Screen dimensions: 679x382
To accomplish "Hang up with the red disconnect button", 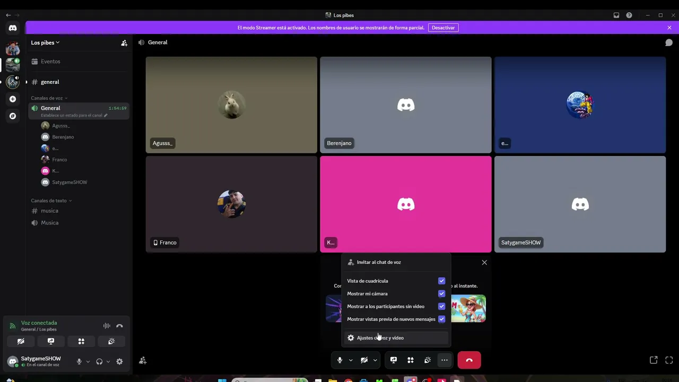I will [x=469, y=360].
